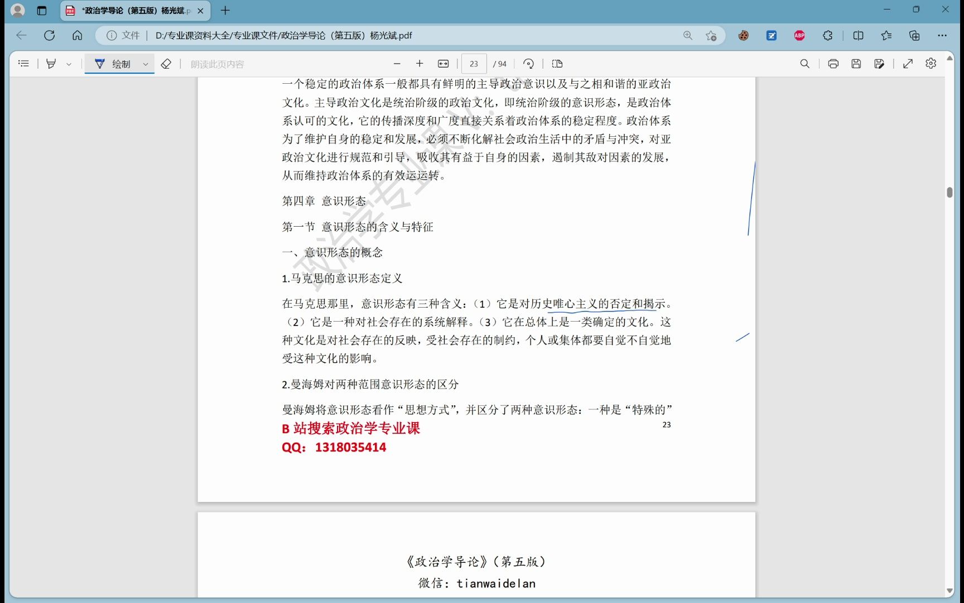Click the text 微信: tianwaidelan
The width and height of the screenshot is (964, 603).
click(x=477, y=583)
